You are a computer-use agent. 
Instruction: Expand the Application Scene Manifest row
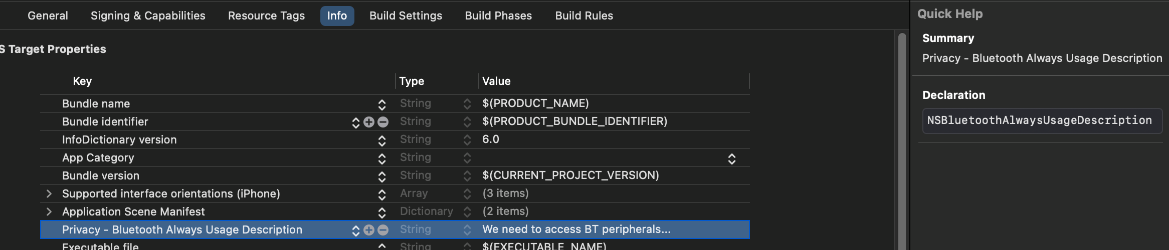pos(49,211)
